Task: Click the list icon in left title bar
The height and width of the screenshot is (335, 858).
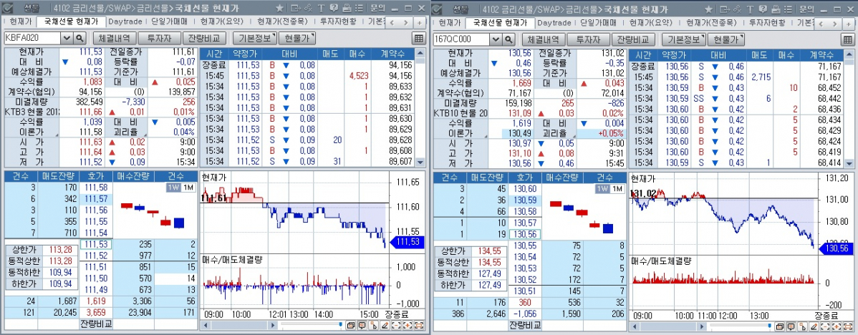Action: click(358, 8)
